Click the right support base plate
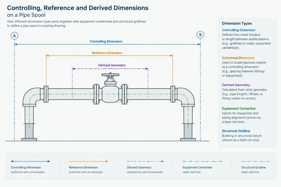The width and height of the screenshot is (281, 187). click(x=188, y=139)
